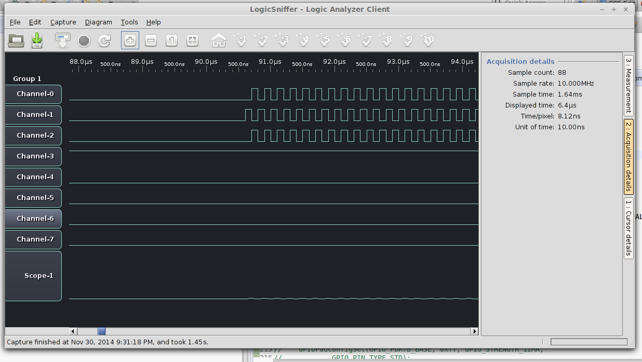This screenshot has height=362, width=642.
Task: Select the Scope-1 label
Action: pos(33,276)
